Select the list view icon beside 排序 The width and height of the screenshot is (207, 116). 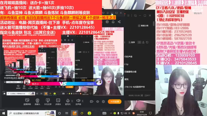(139, 42)
